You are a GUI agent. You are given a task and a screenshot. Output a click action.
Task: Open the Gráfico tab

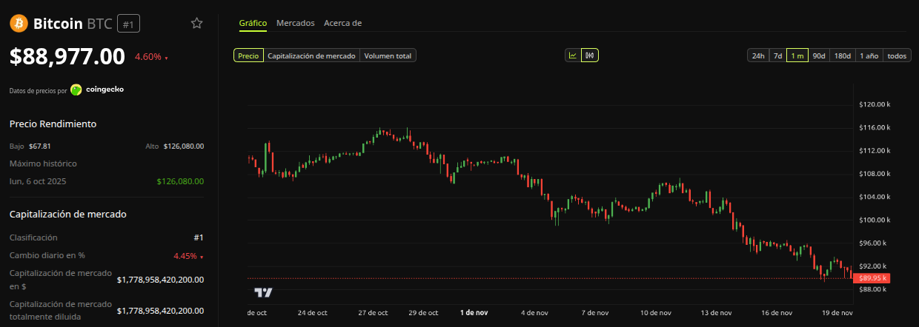click(x=253, y=23)
